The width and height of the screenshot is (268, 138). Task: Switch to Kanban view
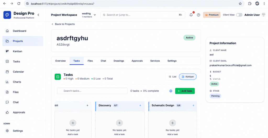pyautogui.click(x=188, y=77)
